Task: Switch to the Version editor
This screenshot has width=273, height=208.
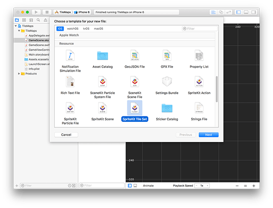Action: 229,12
